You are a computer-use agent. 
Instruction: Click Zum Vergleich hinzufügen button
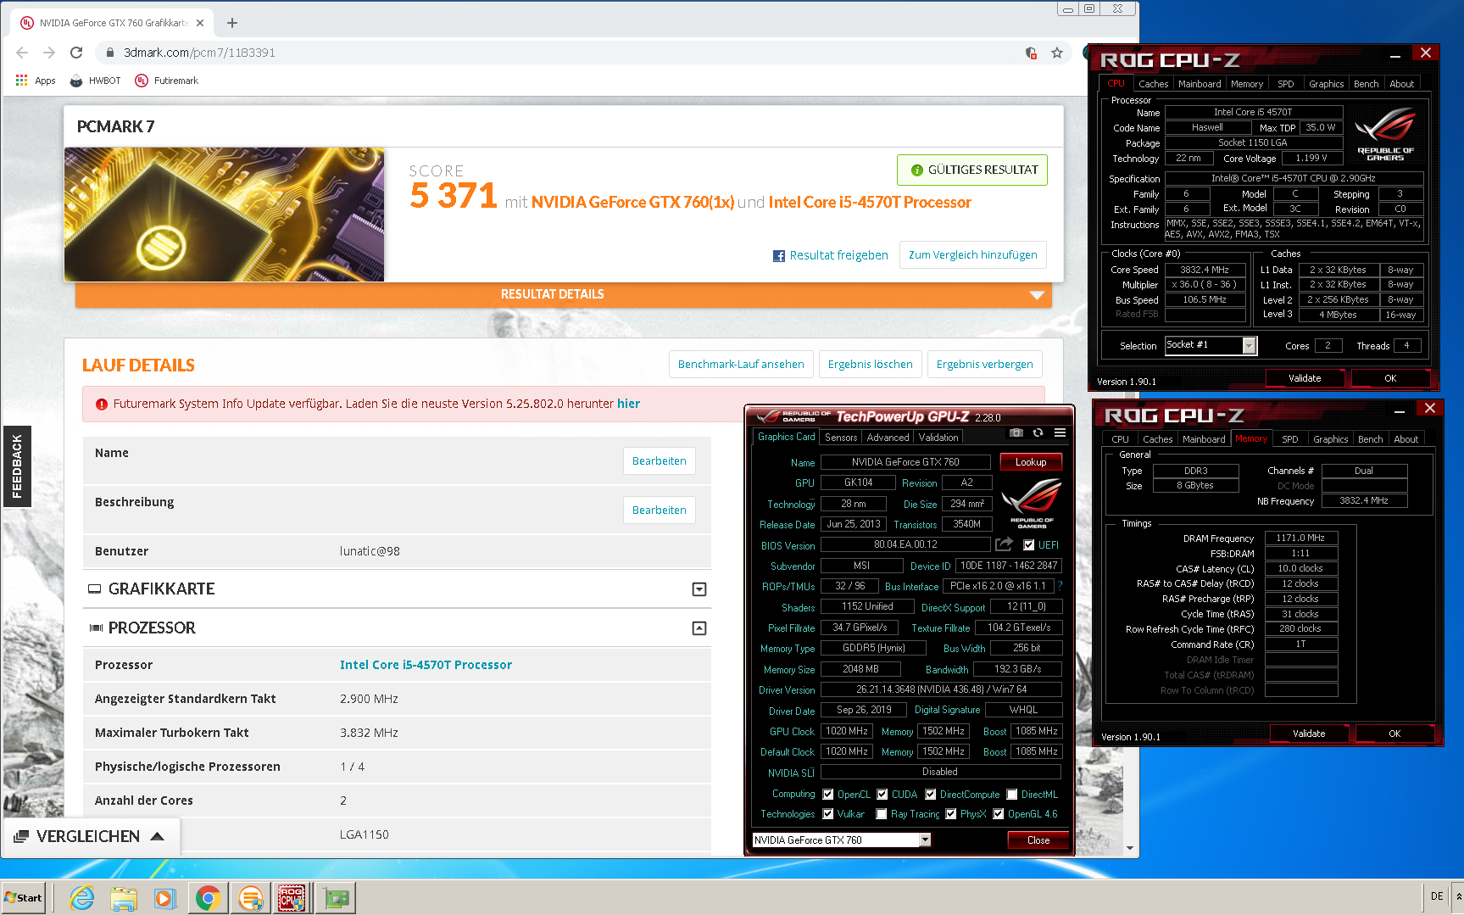pos(972,255)
